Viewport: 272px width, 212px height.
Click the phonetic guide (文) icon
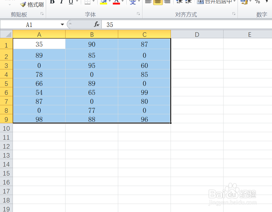(x=133, y=2)
